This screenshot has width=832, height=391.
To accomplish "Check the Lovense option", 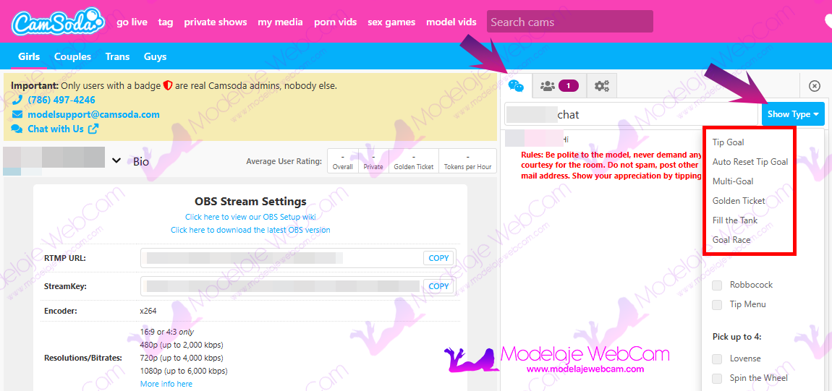I will click(x=717, y=358).
